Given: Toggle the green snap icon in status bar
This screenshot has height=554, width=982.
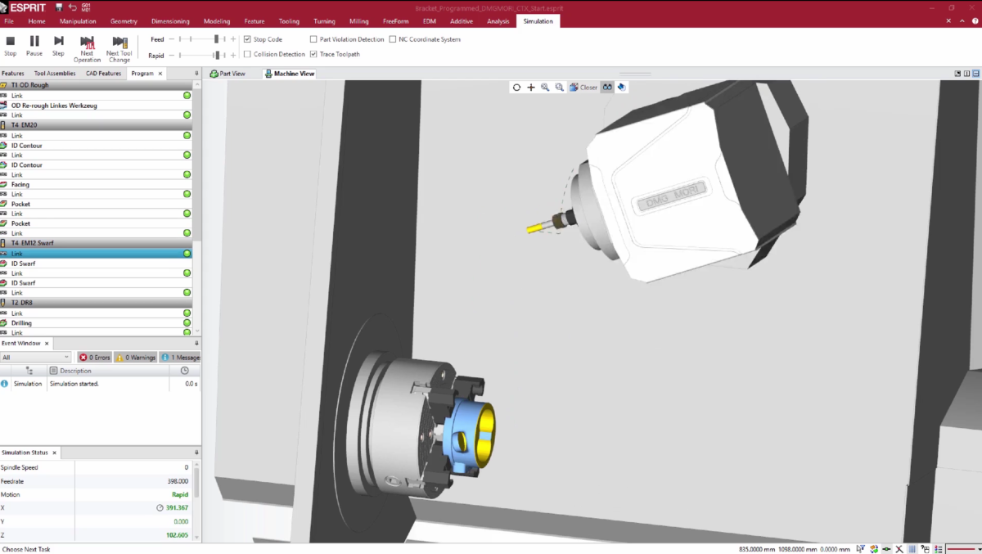Looking at the screenshot, I should point(886,549).
